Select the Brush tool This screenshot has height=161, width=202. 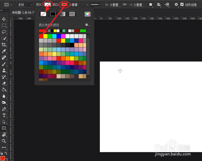pos(4,64)
